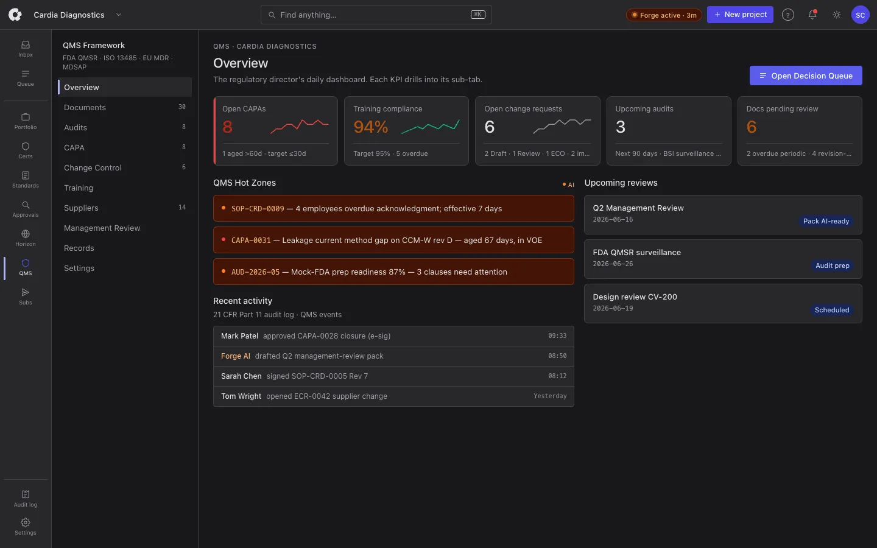Image resolution: width=877 pixels, height=548 pixels.
Task: Open the help question-mark icon
Action: [788, 15]
